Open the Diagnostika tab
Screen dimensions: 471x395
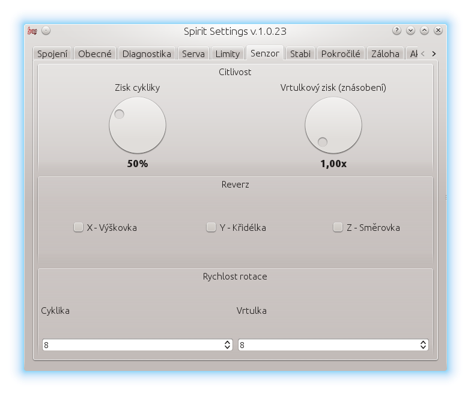147,54
